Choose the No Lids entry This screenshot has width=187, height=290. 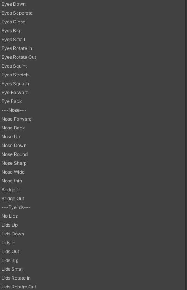coord(10,216)
